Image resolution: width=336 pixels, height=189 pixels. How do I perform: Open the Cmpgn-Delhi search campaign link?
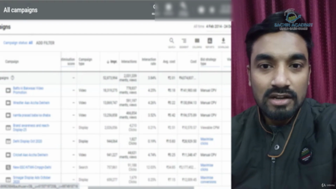click(32, 167)
